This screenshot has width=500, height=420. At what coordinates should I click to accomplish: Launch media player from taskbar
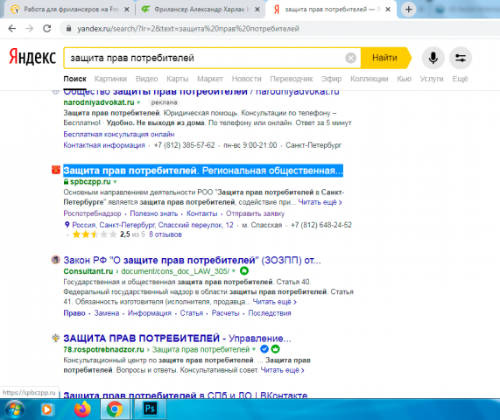coord(47,409)
